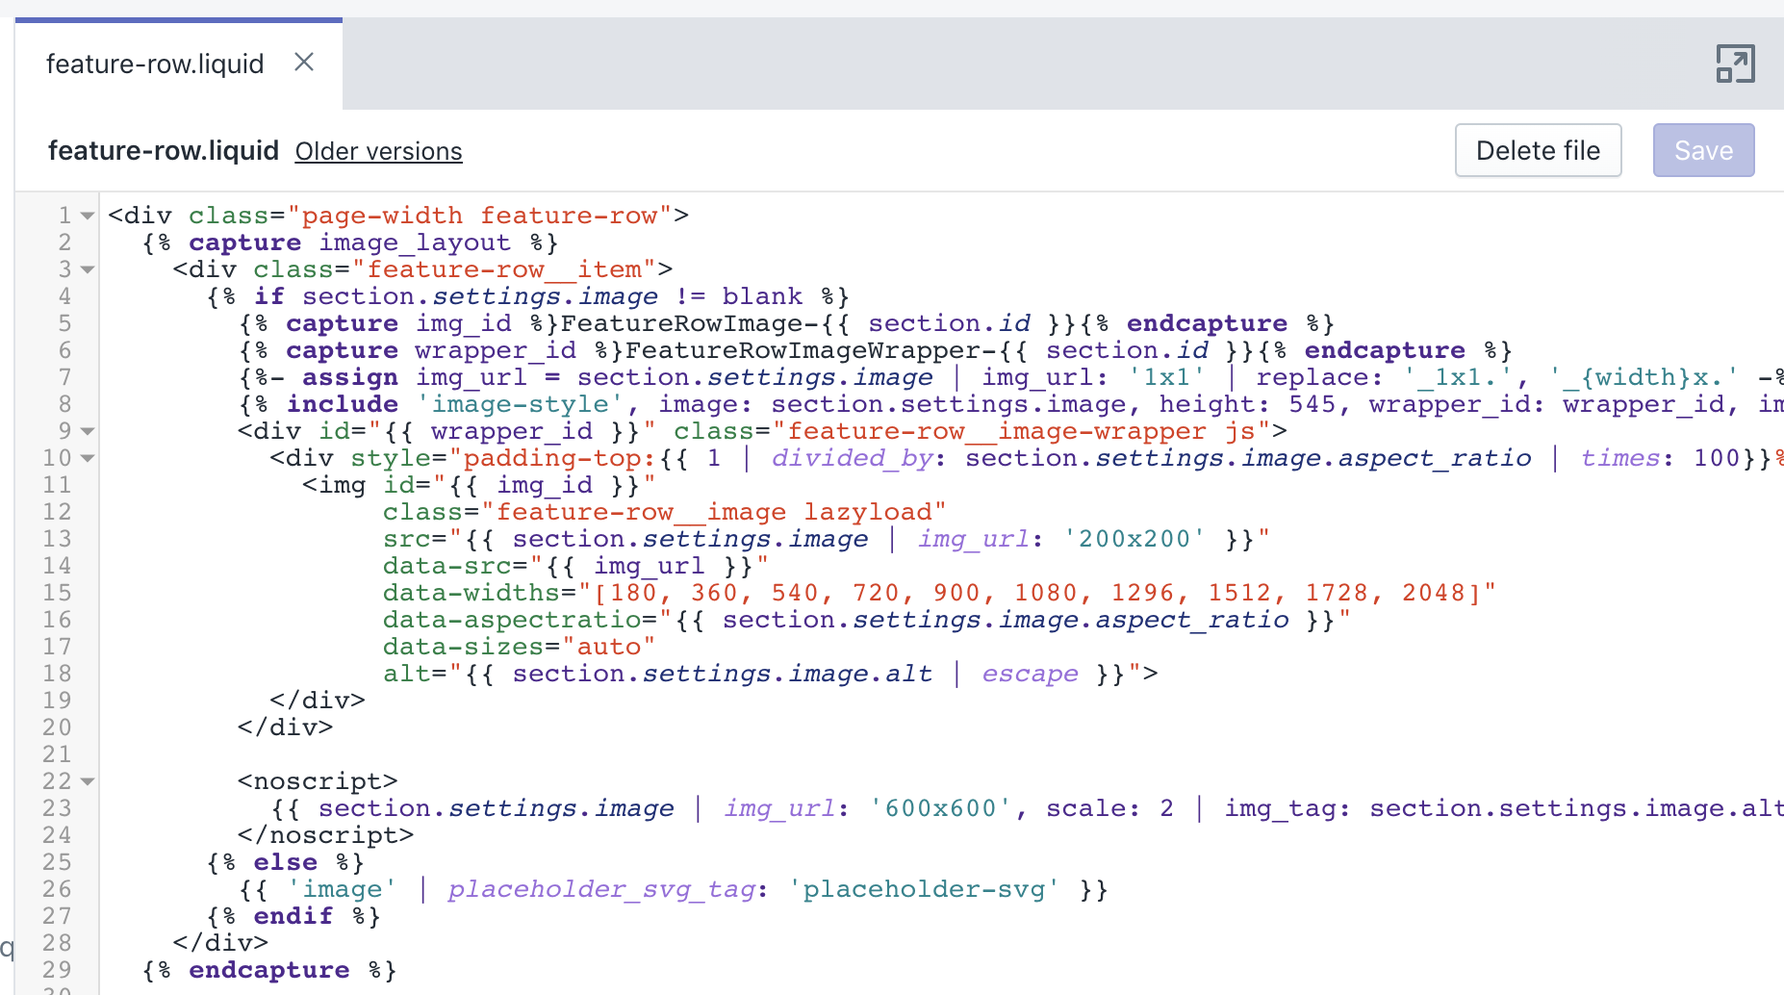Open Older versions of the file
Image resolution: width=1784 pixels, height=995 pixels.
pyautogui.click(x=377, y=151)
